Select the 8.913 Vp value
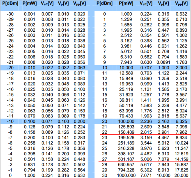Image resolution: width=191 pixels, height=178 pixels. pos(164,170)
